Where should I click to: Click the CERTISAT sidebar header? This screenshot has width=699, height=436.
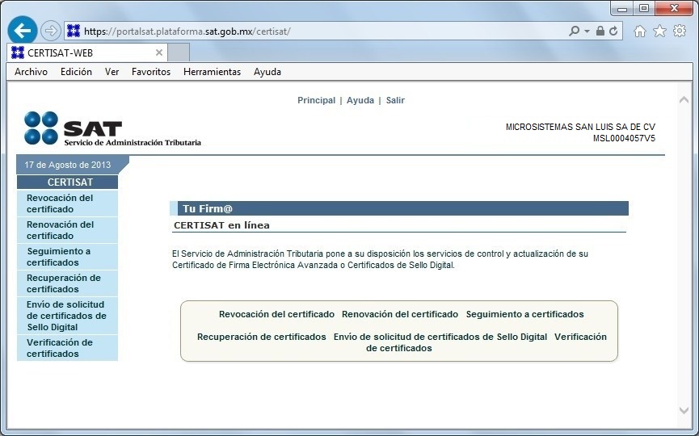click(67, 182)
